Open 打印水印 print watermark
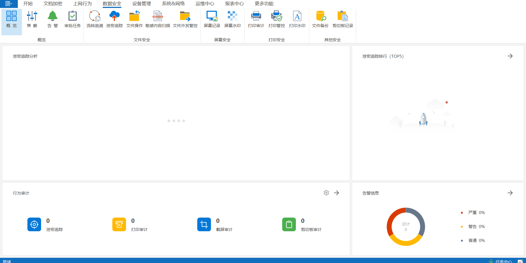The height and width of the screenshot is (263, 526). (297, 20)
